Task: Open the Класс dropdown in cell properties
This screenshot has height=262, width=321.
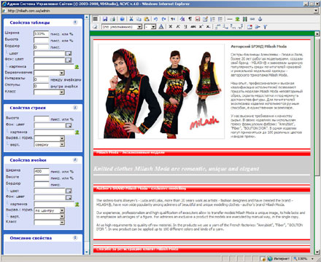Action: pos(62,222)
